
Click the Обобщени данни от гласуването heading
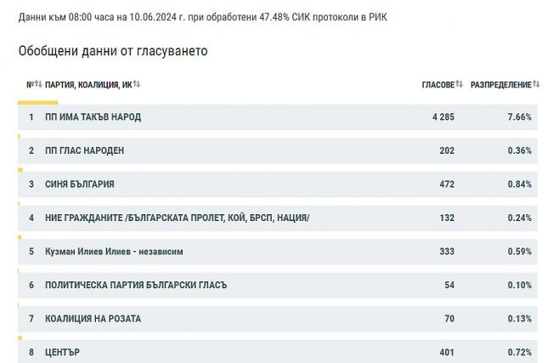113,51
